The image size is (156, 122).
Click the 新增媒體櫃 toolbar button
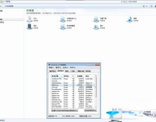pos(9,6)
